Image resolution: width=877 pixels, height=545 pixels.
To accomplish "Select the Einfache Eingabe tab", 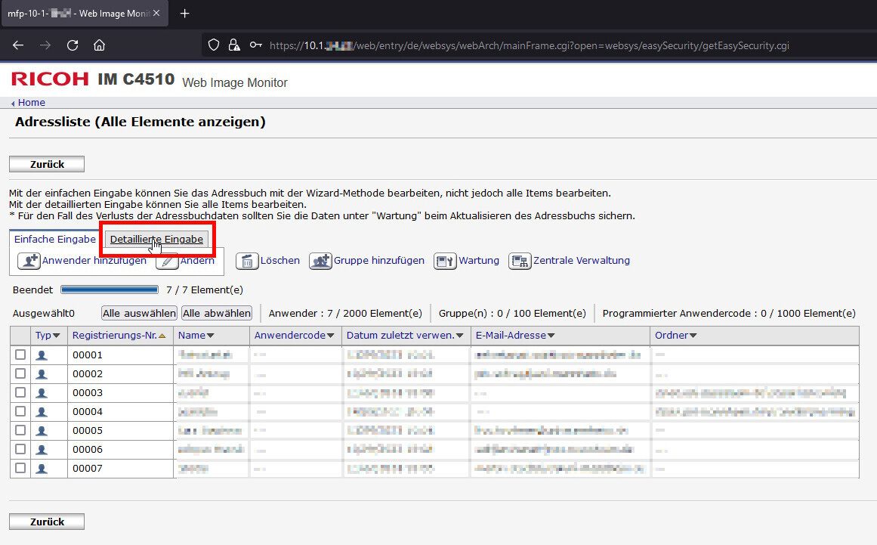I will coord(55,240).
